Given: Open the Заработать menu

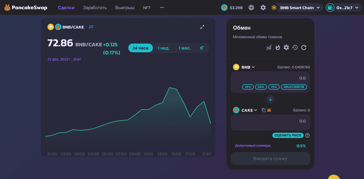Looking at the screenshot, I should click(95, 8).
